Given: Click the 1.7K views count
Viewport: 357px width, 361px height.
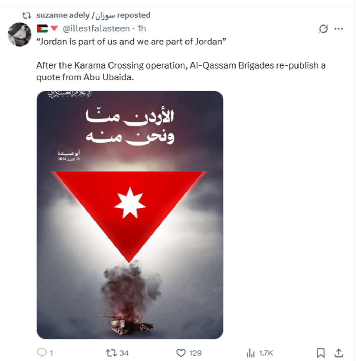Looking at the screenshot, I should pyautogui.click(x=266, y=353).
